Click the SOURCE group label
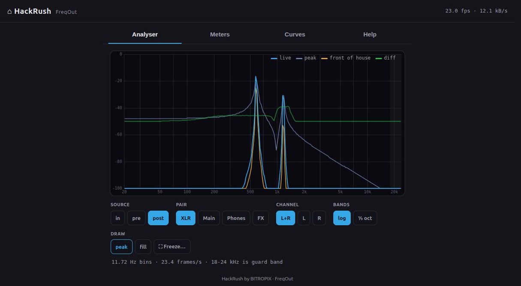The image size is (521, 286). [x=120, y=205]
